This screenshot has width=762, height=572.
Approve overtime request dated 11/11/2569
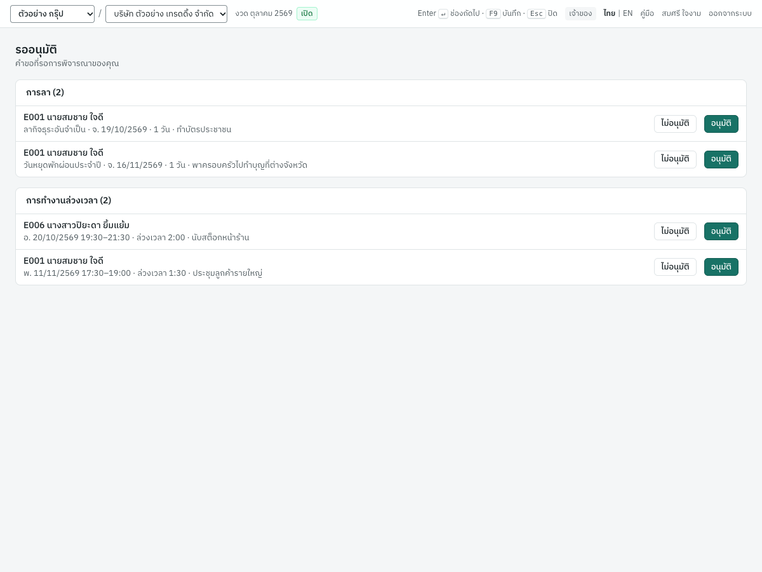721,267
